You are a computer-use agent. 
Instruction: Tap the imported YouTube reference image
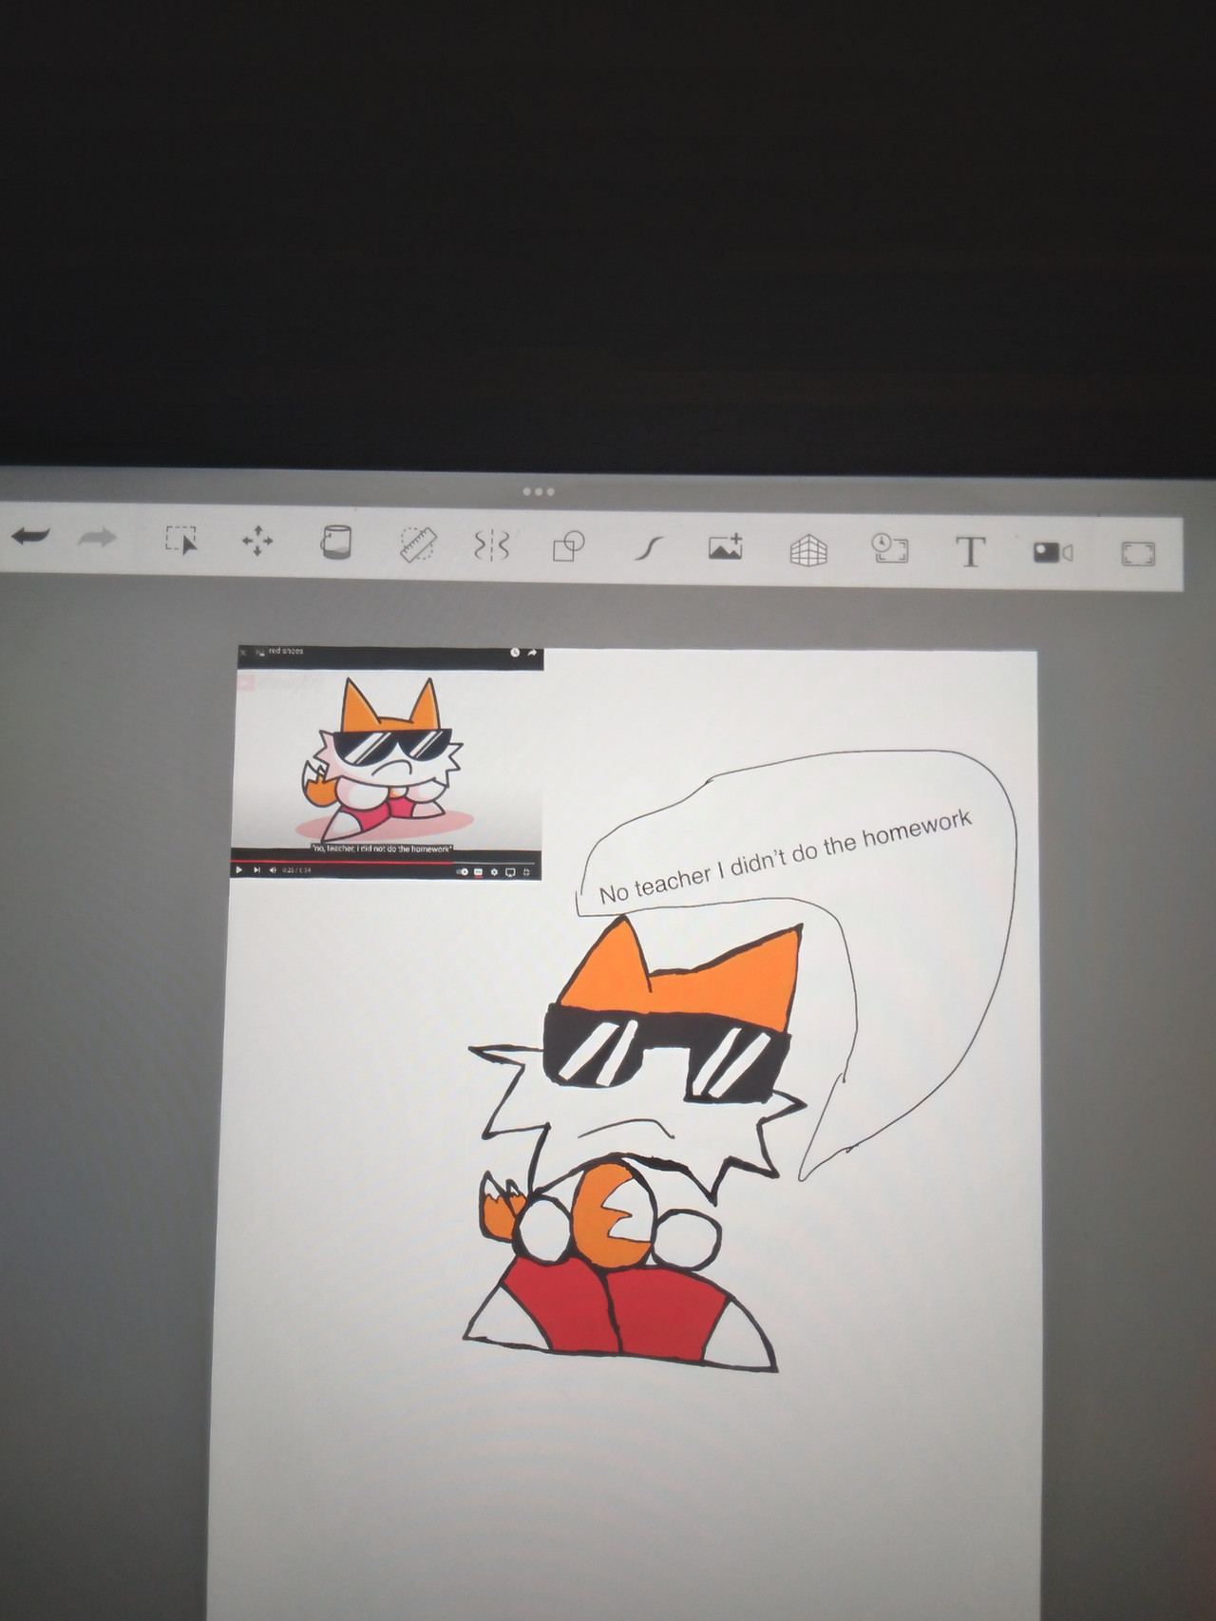388,762
